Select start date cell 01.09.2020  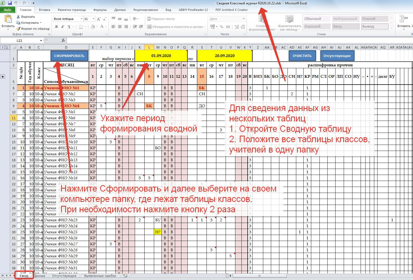tap(161, 56)
